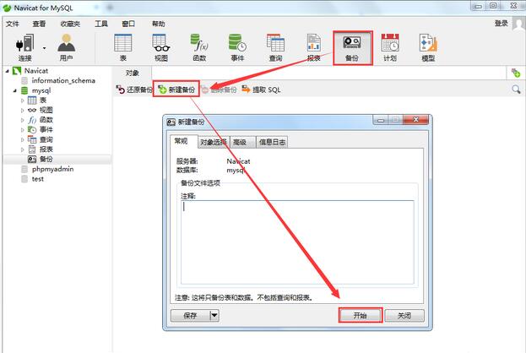The height and width of the screenshot is (353, 526).
Task: Switch to 信息日志 tab in dialog
Action: click(x=272, y=142)
